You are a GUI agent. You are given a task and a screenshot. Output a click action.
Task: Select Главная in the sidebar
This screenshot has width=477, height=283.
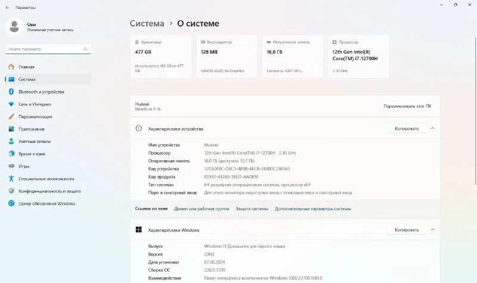[x=26, y=67]
